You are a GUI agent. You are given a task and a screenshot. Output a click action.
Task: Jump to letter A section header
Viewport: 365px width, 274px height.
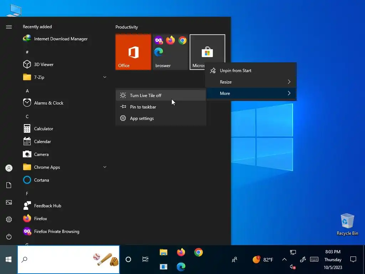27,91
